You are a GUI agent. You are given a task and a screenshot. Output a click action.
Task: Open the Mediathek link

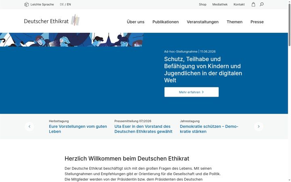220,4
